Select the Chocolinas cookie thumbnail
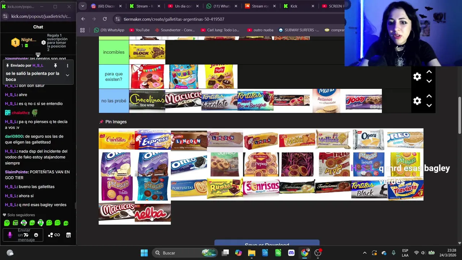 click(x=147, y=101)
